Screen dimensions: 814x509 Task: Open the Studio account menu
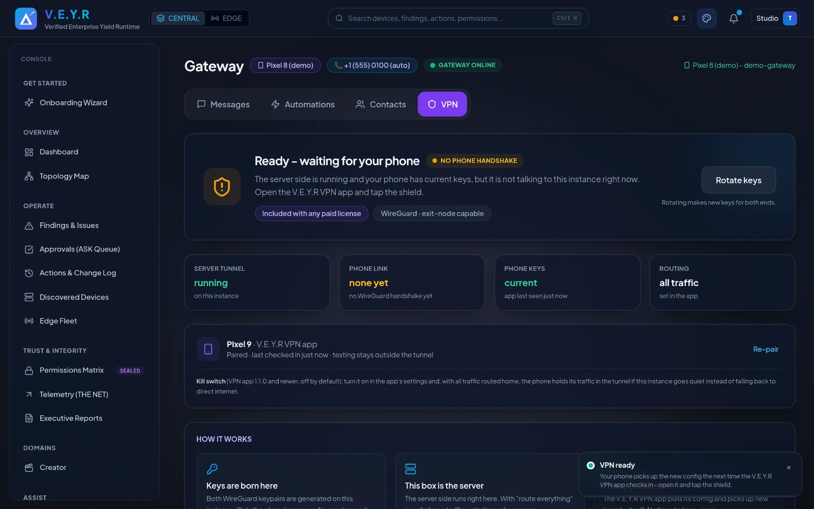point(775,18)
